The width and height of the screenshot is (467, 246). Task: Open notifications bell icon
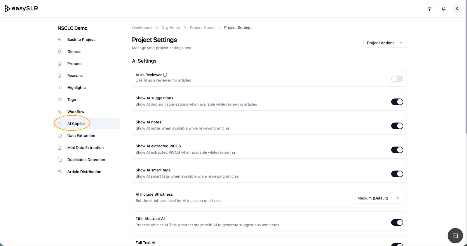(444, 9)
